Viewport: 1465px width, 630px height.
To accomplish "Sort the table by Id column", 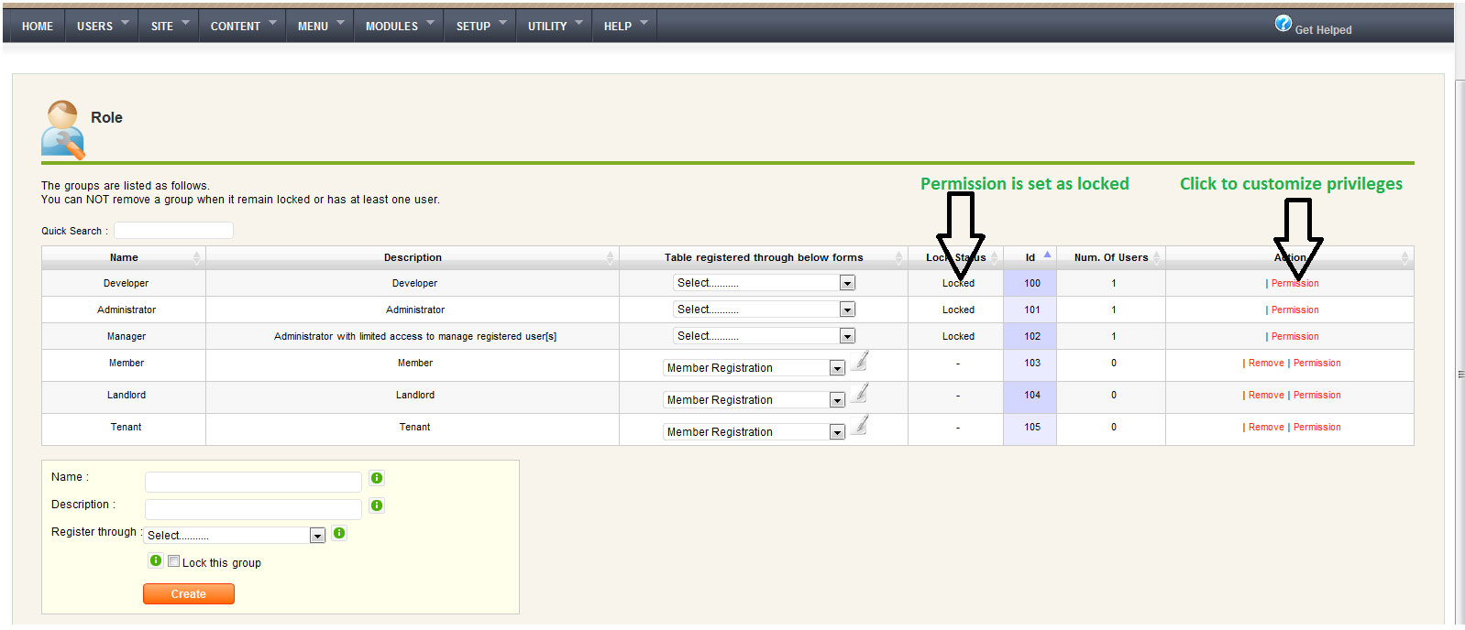I will click(x=1030, y=257).
